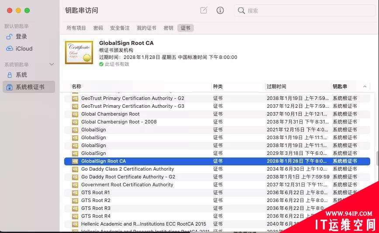Switch to 我的证书 tab

(146, 28)
